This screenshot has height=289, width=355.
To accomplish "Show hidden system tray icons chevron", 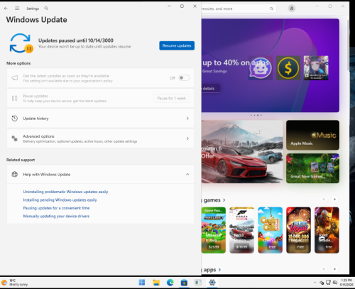I will [x=315, y=283].
